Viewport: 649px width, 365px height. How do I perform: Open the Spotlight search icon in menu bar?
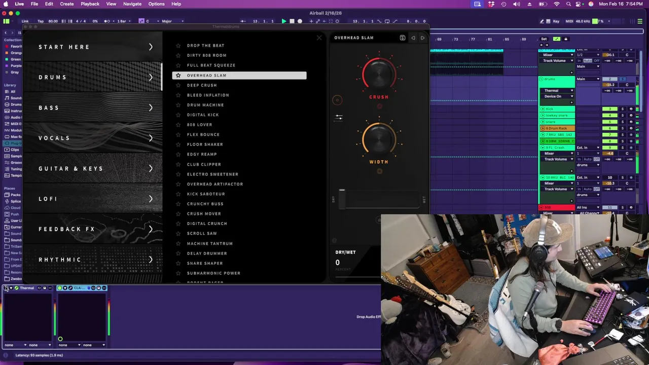tap(568, 4)
